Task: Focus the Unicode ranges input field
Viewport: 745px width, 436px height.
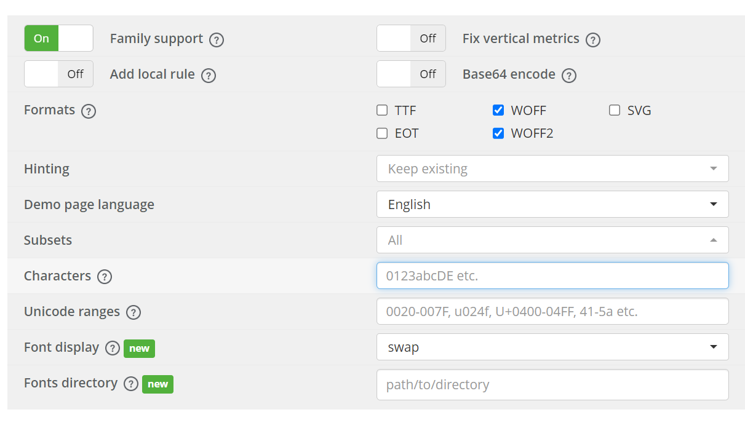Action: pos(552,311)
